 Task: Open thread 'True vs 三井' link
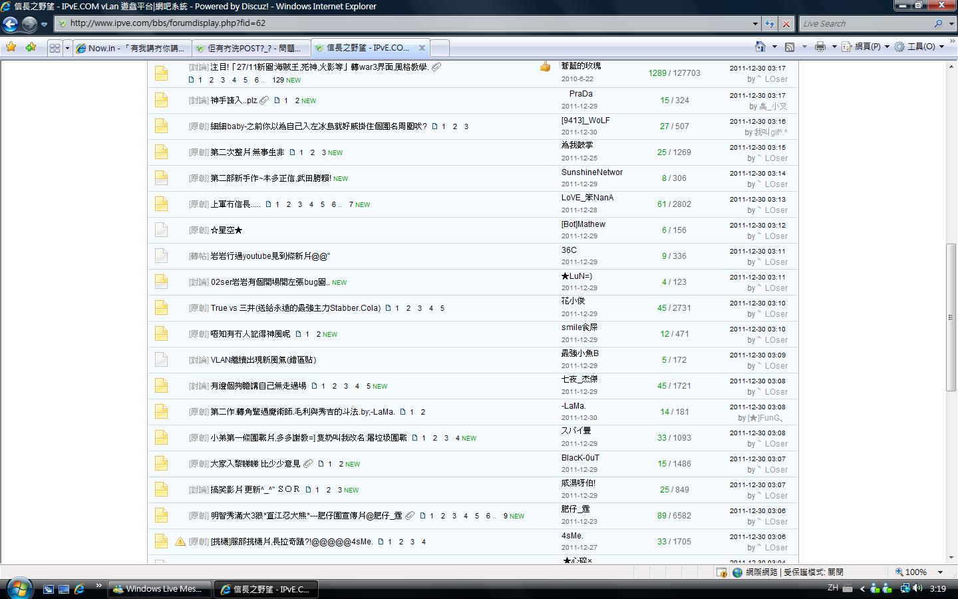295,308
